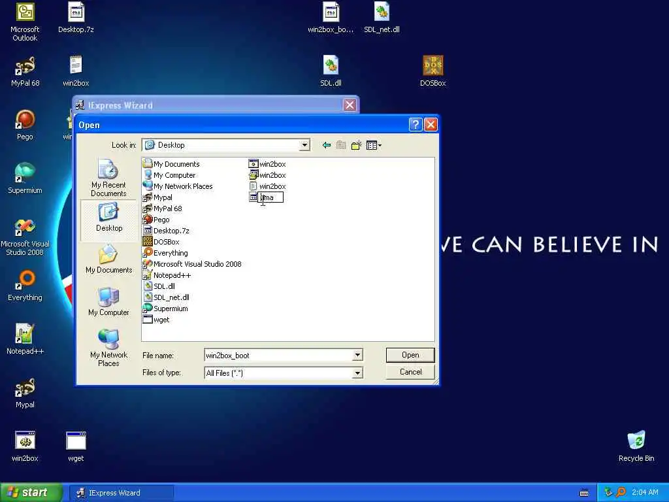Image resolution: width=669 pixels, height=502 pixels.
Task: Click the Mypal desktop icon
Action: [x=25, y=393]
